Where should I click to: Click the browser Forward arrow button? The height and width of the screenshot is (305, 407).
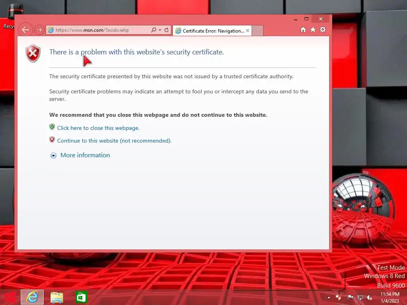[x=39, y=30]
